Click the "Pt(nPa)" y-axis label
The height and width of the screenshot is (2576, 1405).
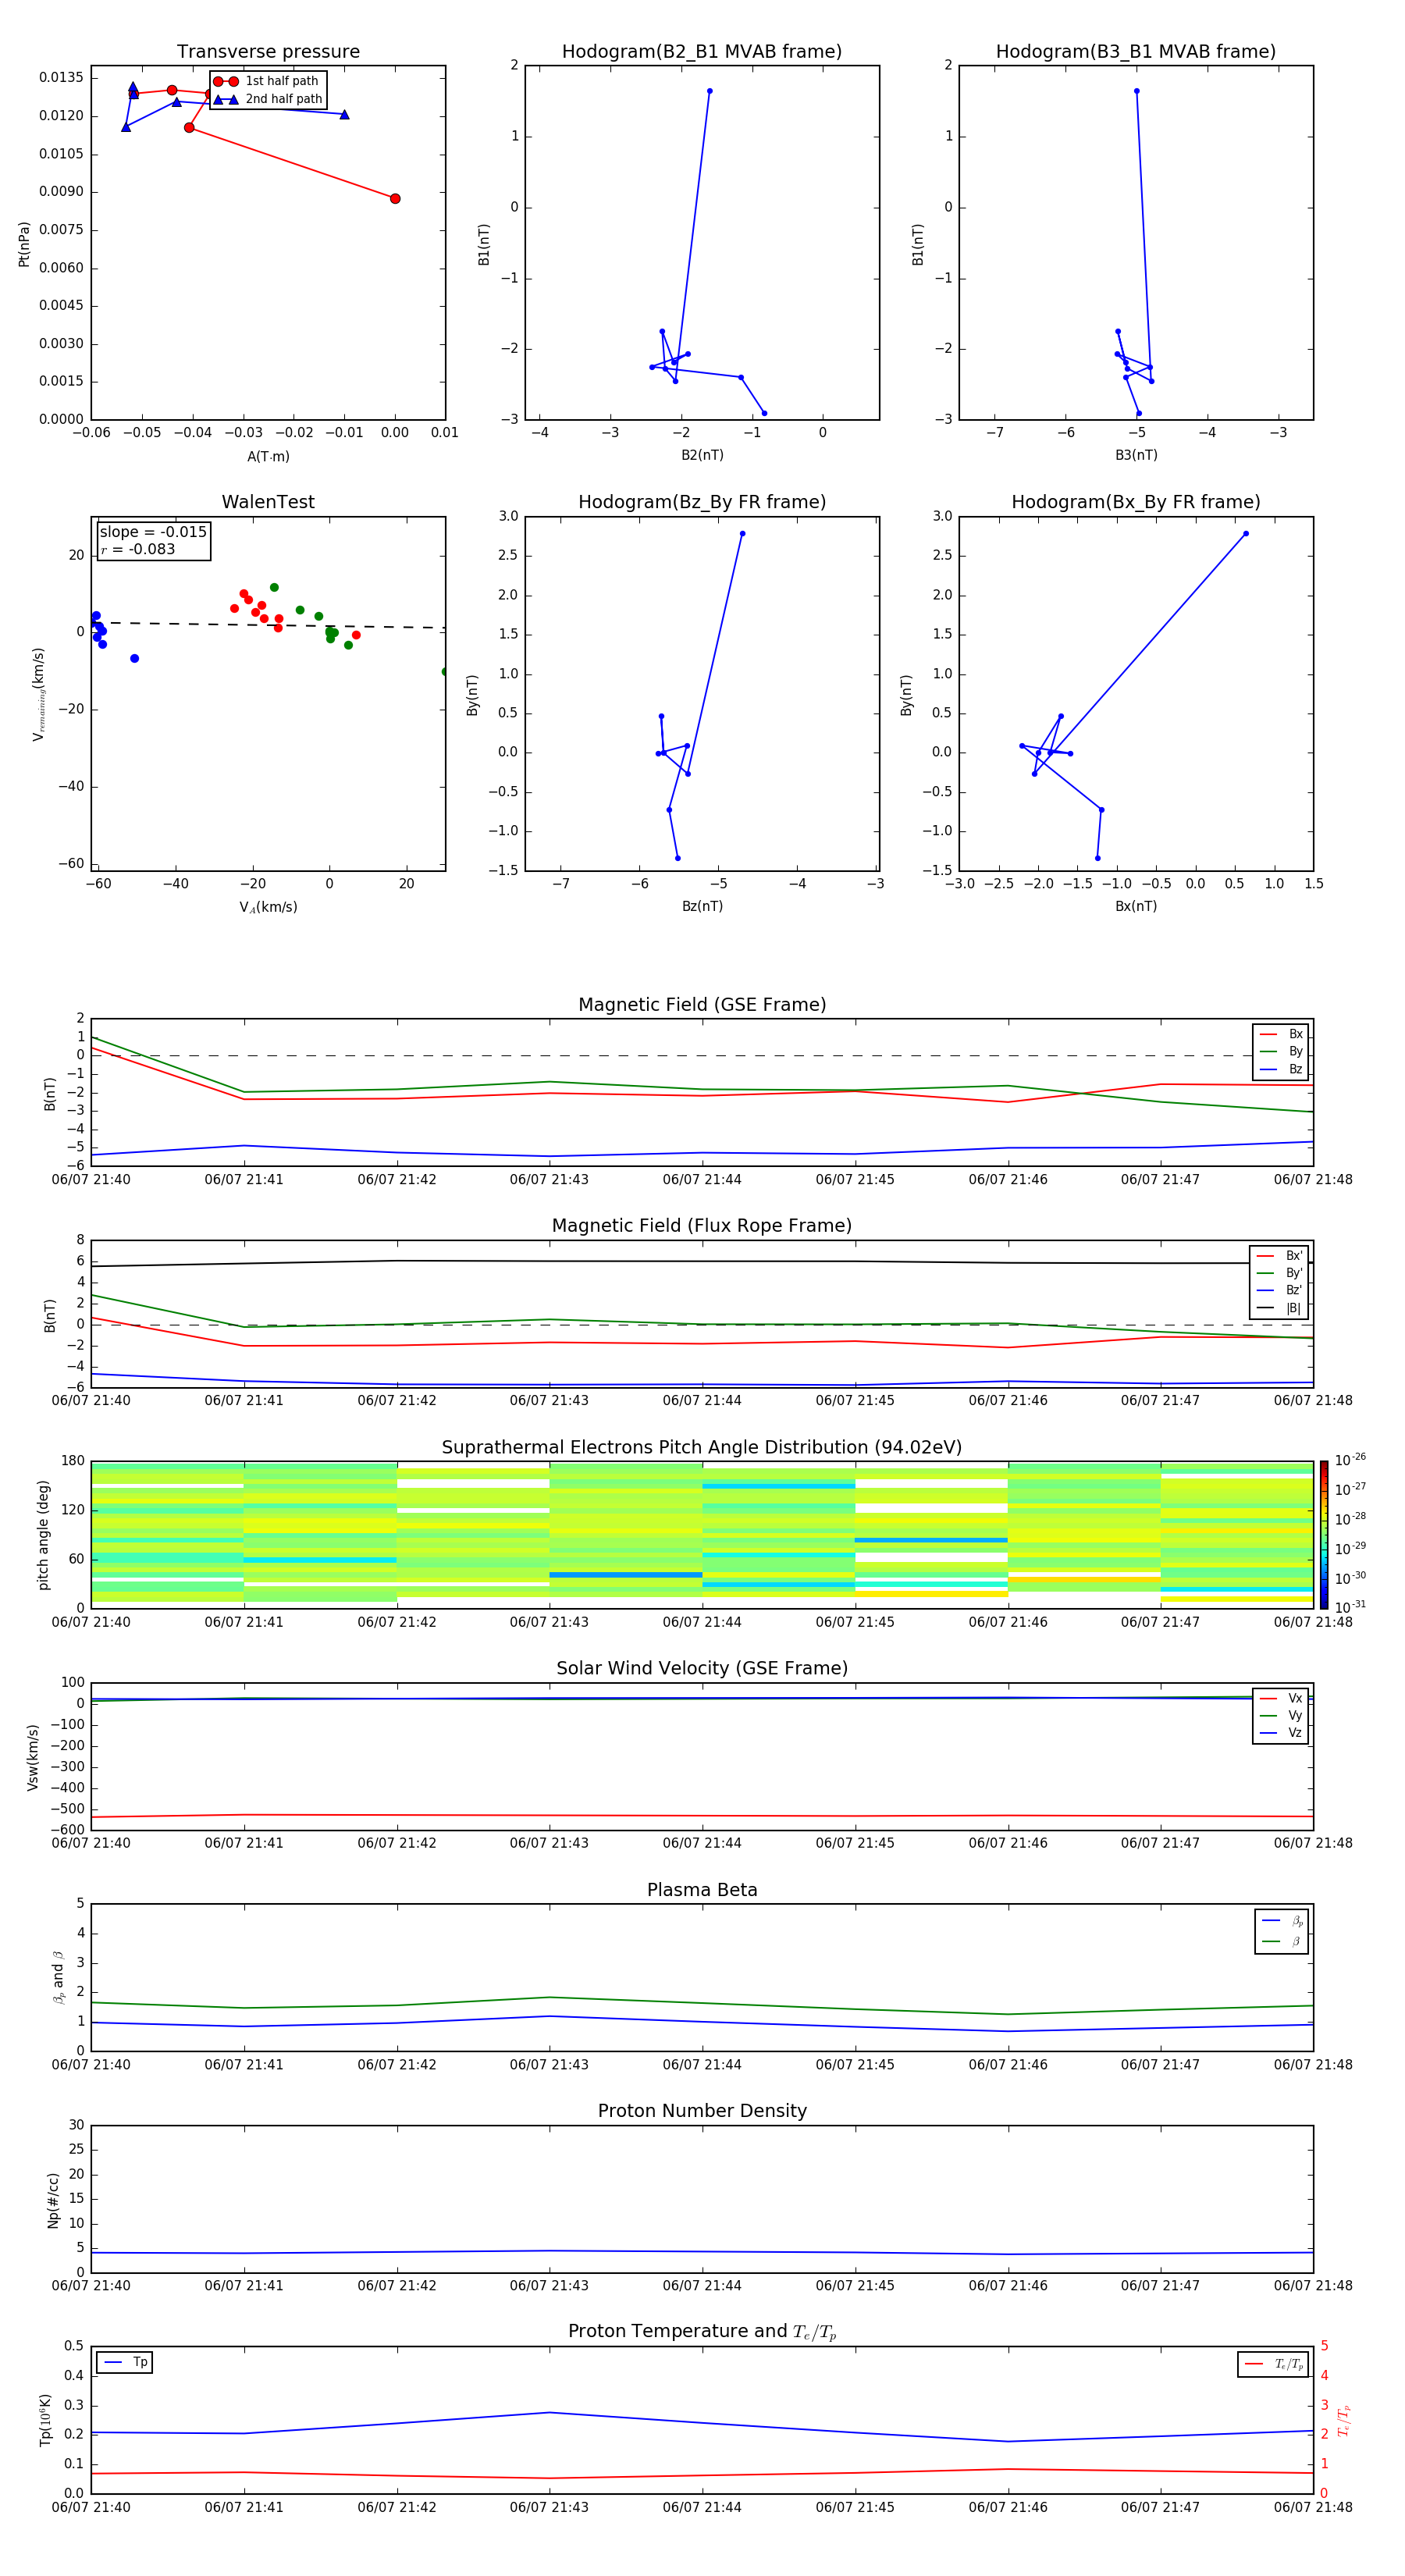pyautogui.click(x=24, y=243)
